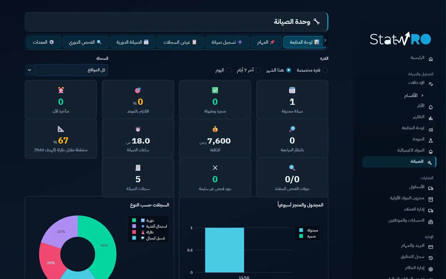Click the جولات الفحص المنفذة 0/0 card
446x279 pixels.
292,177
